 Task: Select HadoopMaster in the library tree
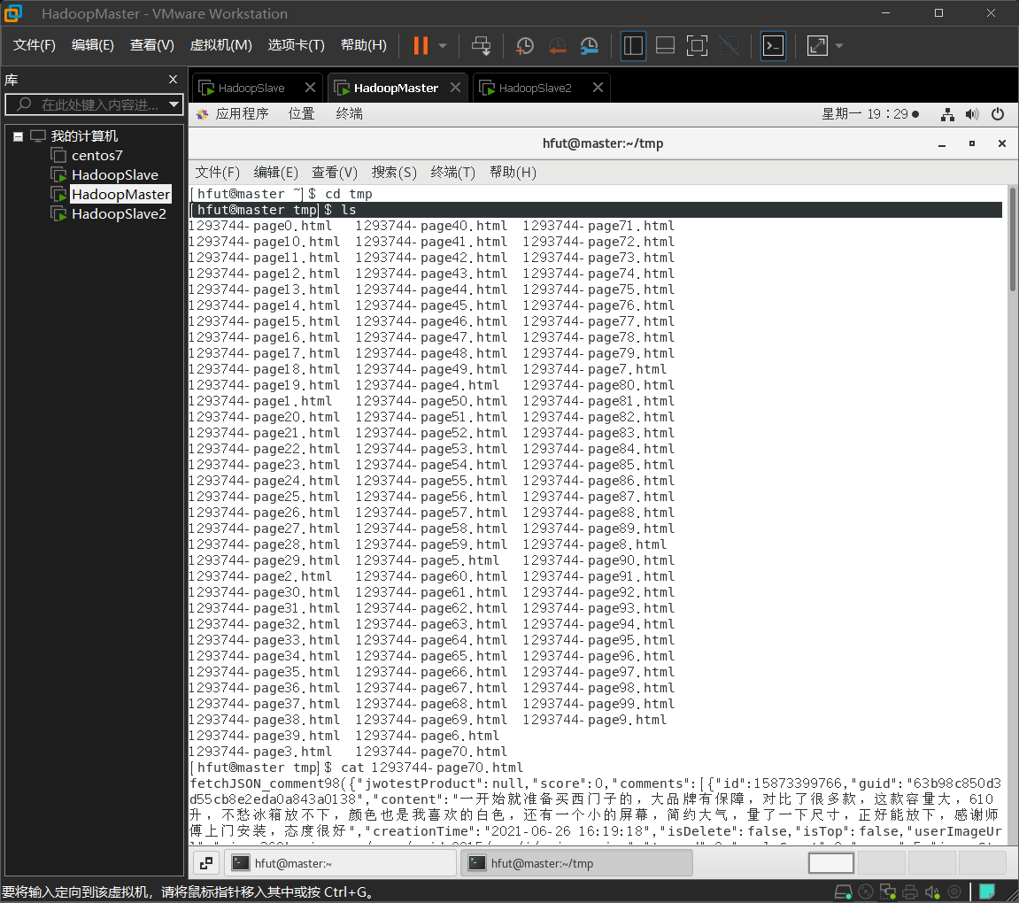(x=120, y=194)
